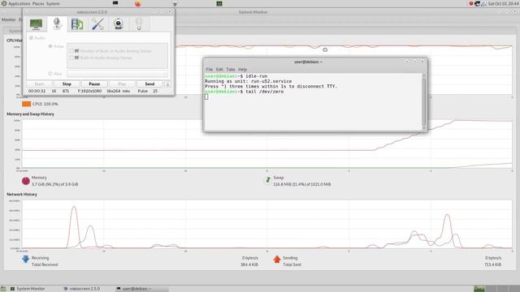Open the tools settings tab in vokoscreen

(x=97, y=24)
